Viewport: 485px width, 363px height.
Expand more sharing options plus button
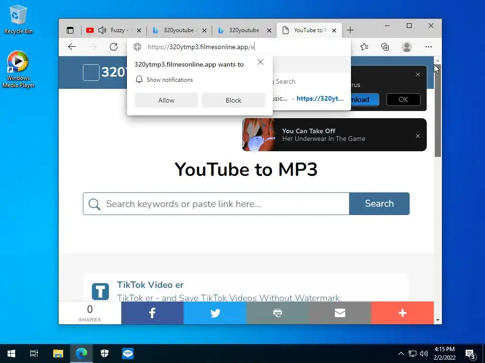tap(403, 313)
